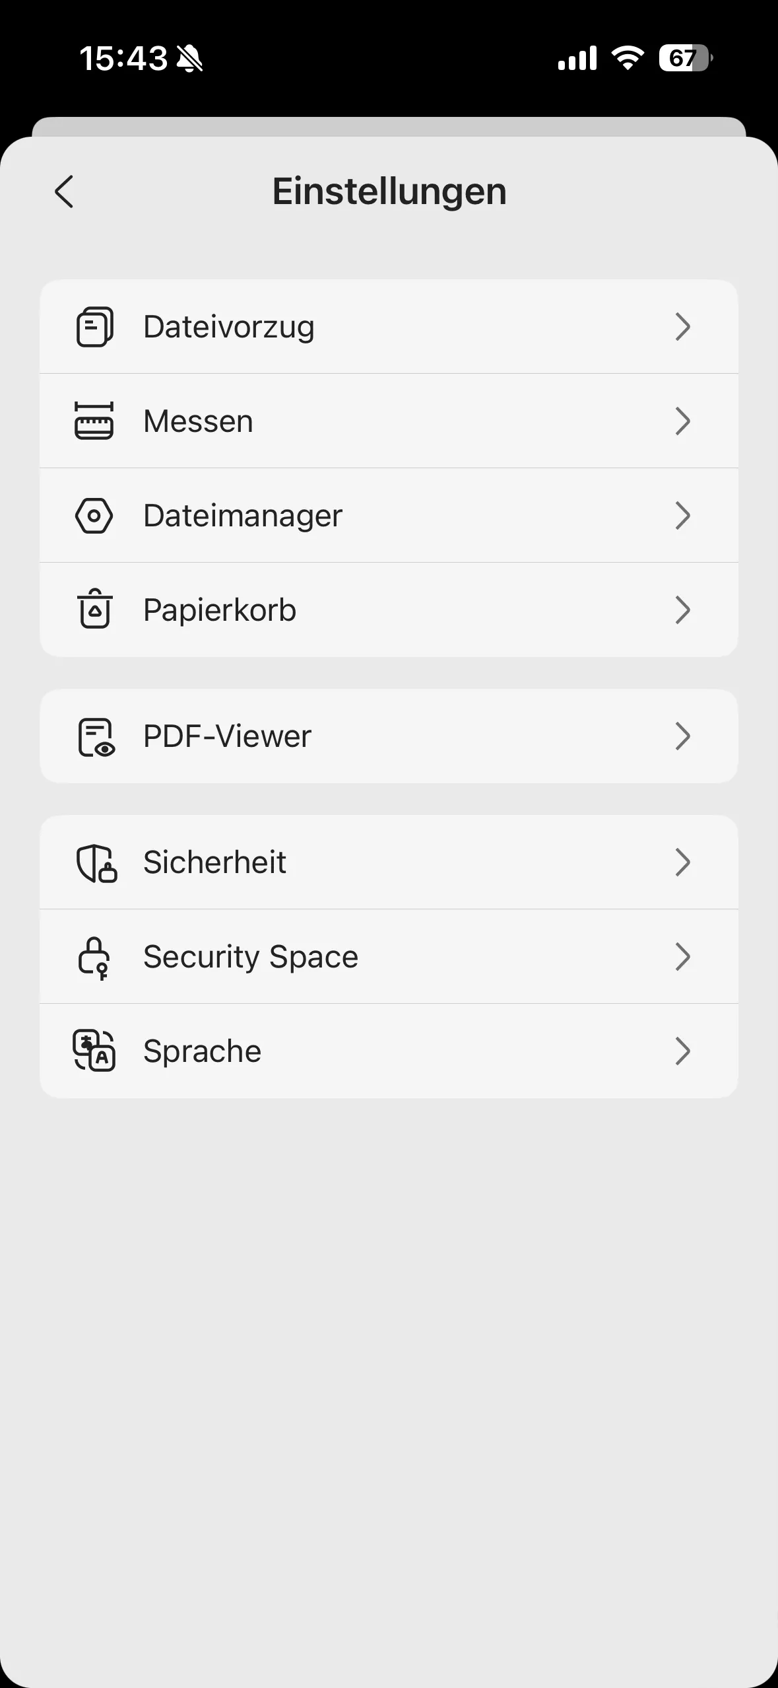778x1688 pixels.
Task: Tap the Security Space padlock key icon
Action: (94, 958)
